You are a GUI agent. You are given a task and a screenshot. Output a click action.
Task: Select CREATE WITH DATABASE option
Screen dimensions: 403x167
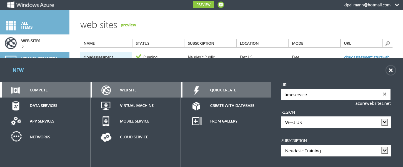click(x=226, y=106)
